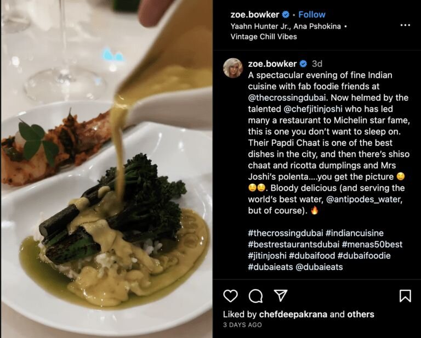The width and height of the screenshot is (421, 338).
Task: Open the three-dot more options menu
Action: click(405, 25)
